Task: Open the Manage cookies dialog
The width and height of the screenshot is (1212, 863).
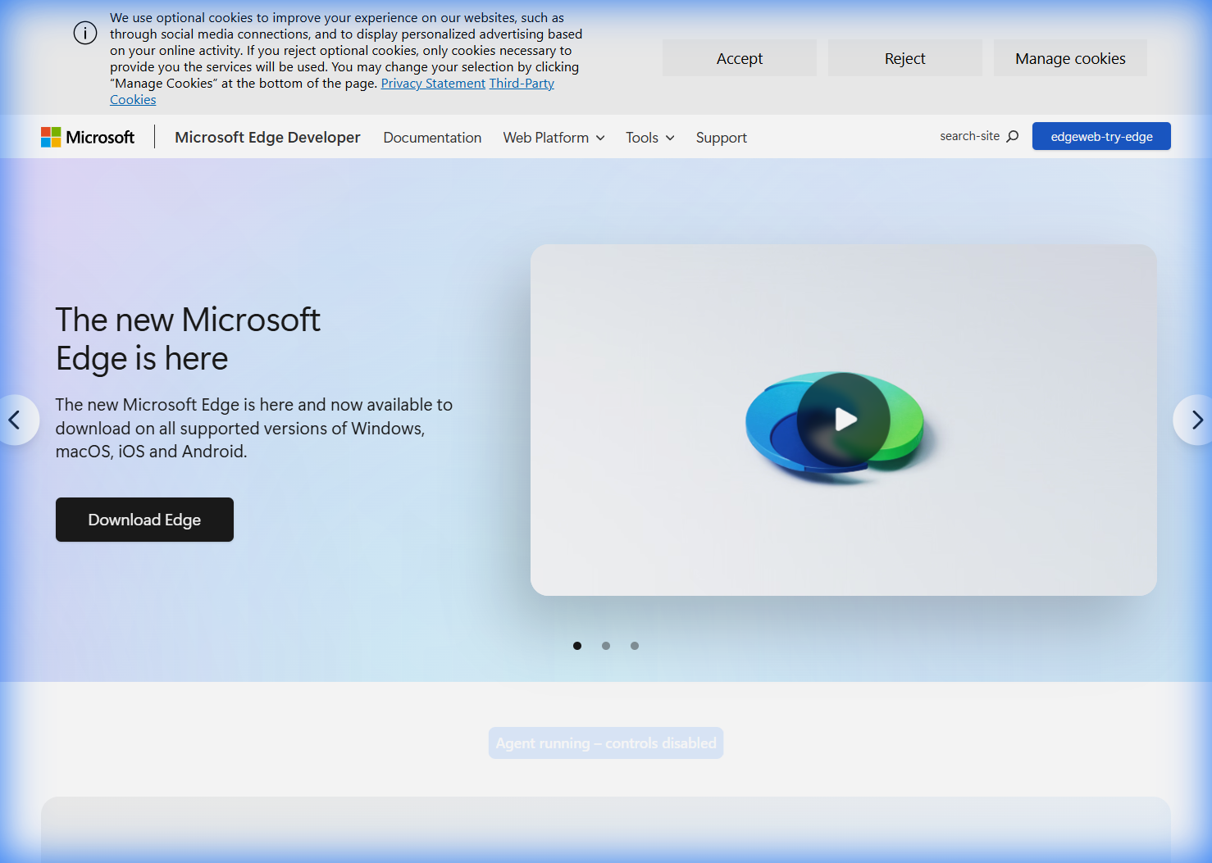Action: coord(1070,57)
